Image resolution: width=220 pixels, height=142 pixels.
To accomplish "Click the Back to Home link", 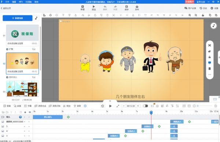I will (6, 8).
